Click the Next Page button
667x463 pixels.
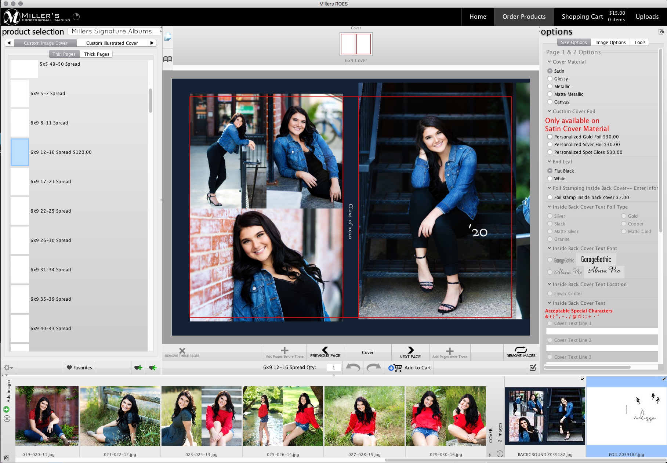(x=410, y=352)
